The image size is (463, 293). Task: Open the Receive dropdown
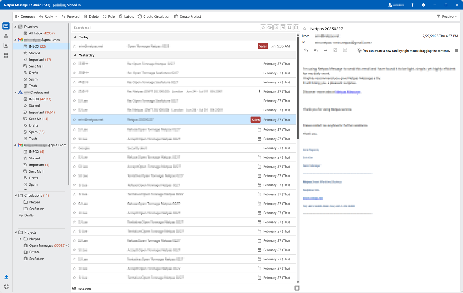point(447,17)
